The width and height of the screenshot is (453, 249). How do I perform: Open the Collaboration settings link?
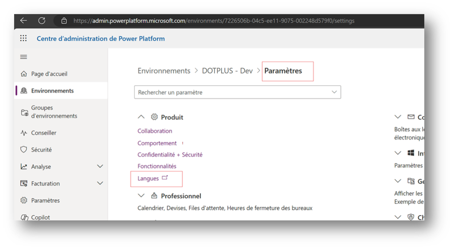pyautogui.click(x=155, y=131)
